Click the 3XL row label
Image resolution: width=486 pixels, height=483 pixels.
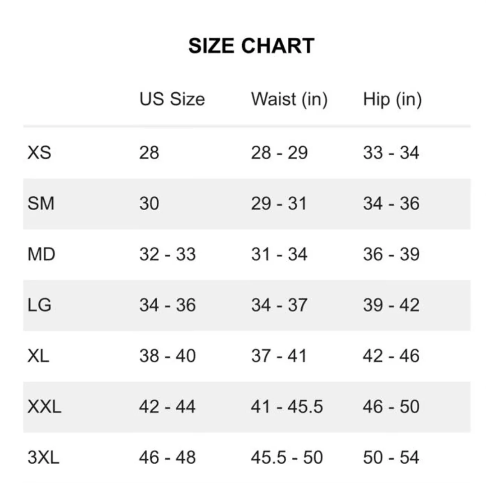43,457
